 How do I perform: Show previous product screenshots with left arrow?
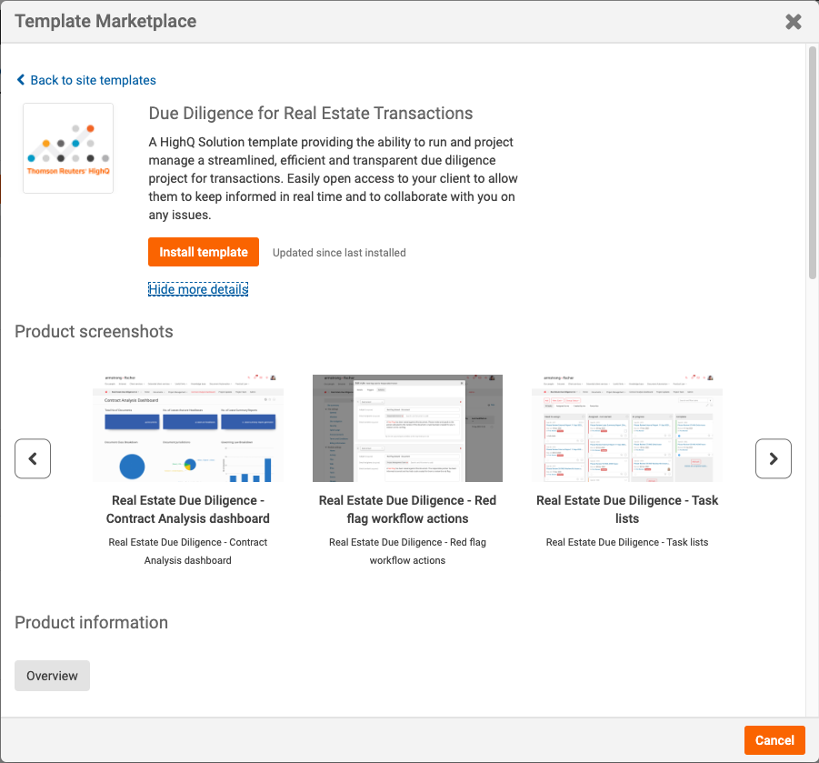[33, 458]
